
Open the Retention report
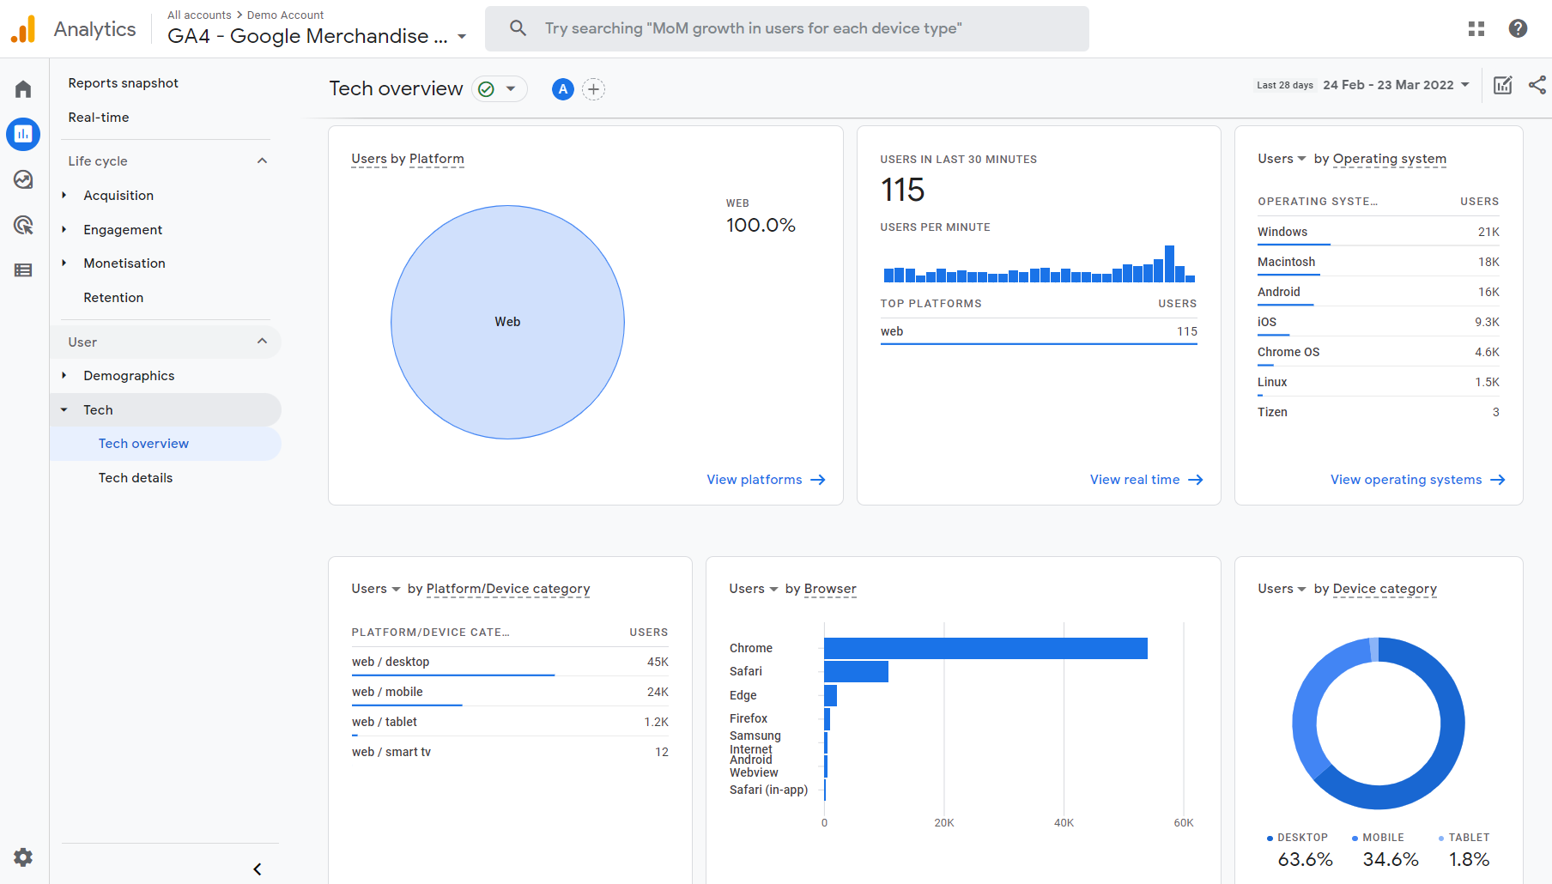113,298
